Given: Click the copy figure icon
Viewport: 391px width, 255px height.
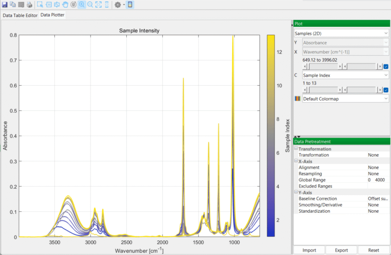Looking at the screenshot, I should coord(13,5).
